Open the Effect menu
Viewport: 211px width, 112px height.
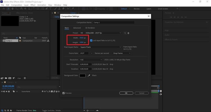pyautogui.click(x=33, y=5)
